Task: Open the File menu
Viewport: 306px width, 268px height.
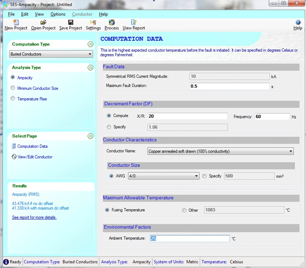Action: pos(11,14)
